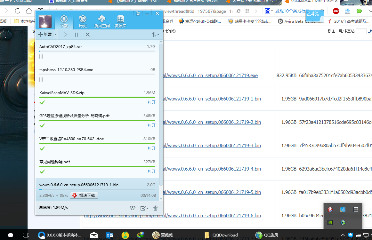The height and width of the screenshot is (240, 372).
Task: Collapse the system tray hidden icons arrow
Action: tap(343, 235)
